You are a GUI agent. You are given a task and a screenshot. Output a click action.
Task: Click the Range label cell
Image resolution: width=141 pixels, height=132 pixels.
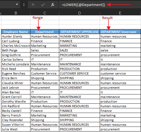click(45, 18)
